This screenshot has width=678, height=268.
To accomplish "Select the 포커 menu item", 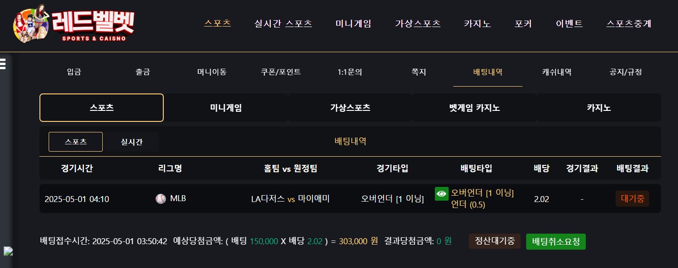I will click(523, 24).
